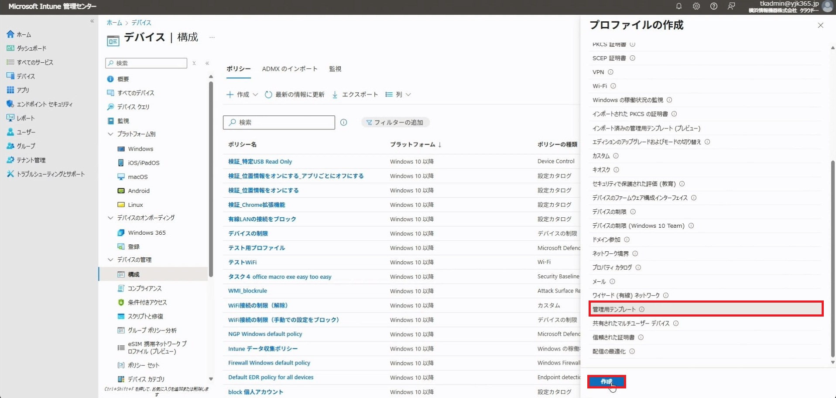Switch to the ADMX のインポート tab

[x=289, y=69]
